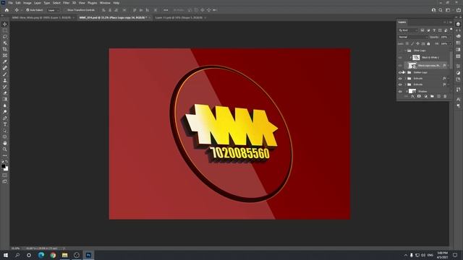Select the Move tool in toolbox

(5, 24)
